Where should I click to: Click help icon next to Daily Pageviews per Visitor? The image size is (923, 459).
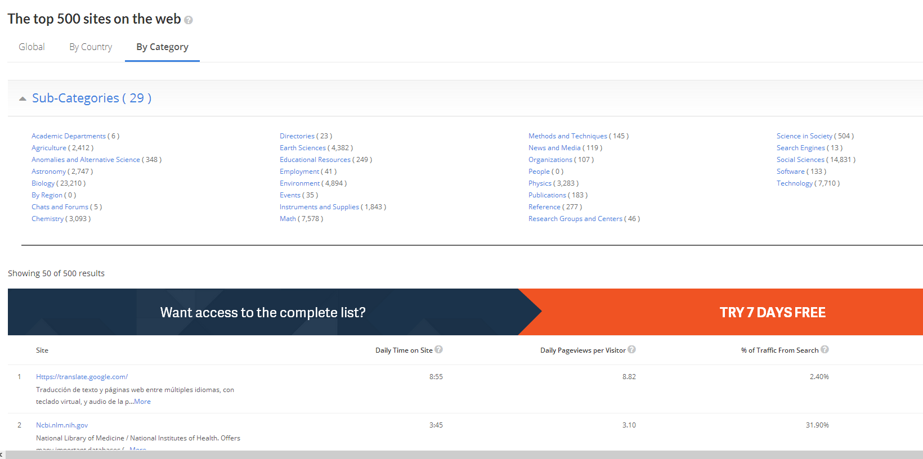point(632,349)
